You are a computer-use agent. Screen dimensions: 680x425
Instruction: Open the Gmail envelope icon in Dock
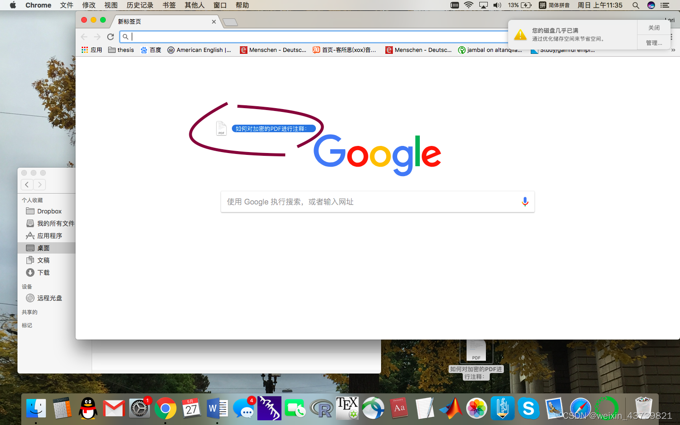(x=114, y=408)
